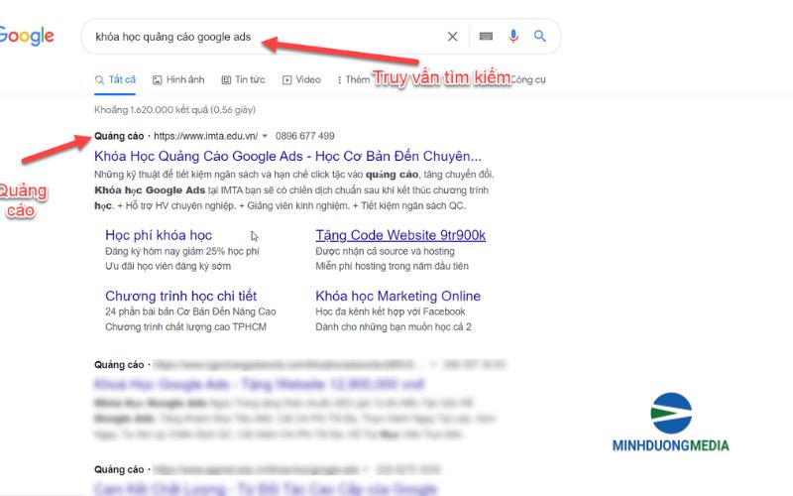Click the Khoảng 1.620.000 kết quả stats text
This screenshot has height=496, width=793.
(175, 110)
